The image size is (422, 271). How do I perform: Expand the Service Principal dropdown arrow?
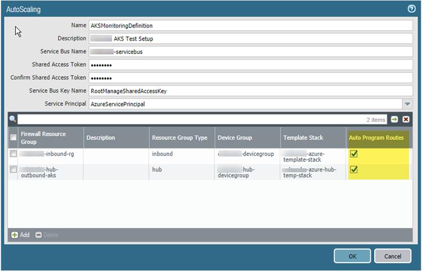(x=407, y=104)
